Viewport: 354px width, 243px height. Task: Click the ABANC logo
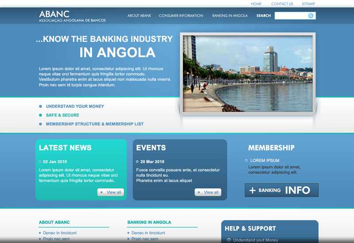(72, 16)
